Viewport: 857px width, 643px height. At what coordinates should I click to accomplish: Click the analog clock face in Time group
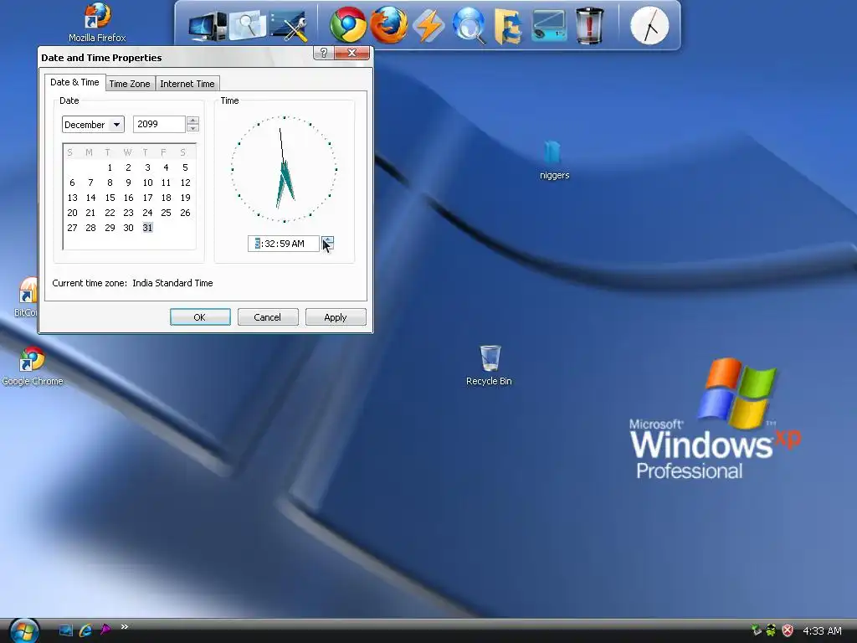(x=285, y=169)
